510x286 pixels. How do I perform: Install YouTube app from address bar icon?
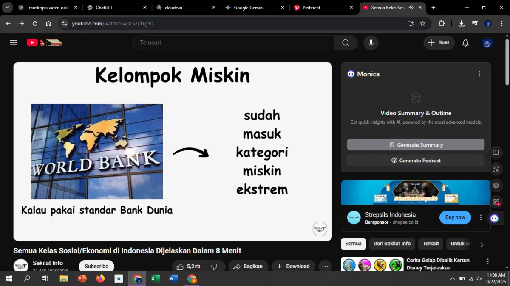coord(410,24)
